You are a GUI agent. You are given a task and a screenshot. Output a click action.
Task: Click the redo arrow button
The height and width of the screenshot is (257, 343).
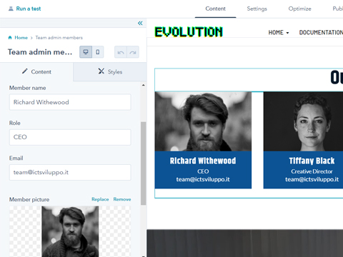coord(133,52)
